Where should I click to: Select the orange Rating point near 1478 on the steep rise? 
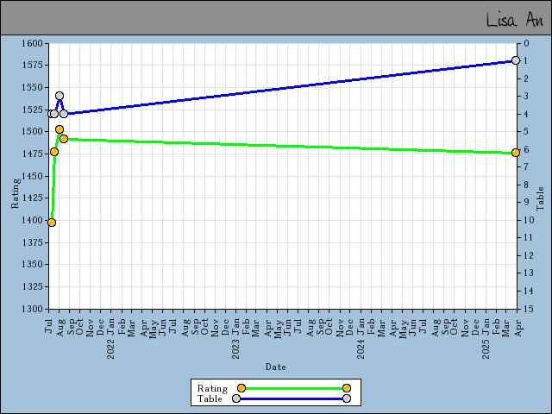coord(54,152)
